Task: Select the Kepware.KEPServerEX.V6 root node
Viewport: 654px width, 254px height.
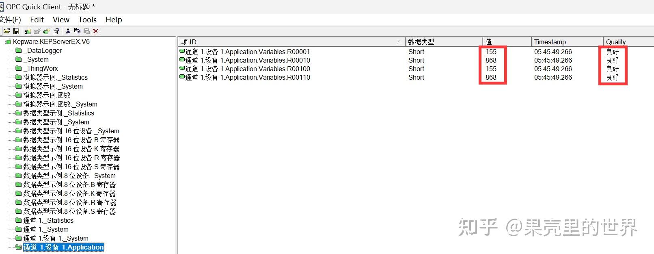Action: (x=51, y=41)
